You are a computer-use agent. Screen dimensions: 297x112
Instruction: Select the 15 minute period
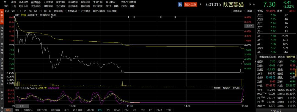25,11
